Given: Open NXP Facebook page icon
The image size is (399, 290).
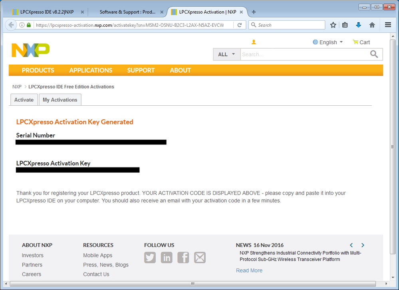Looking at the screenshot, I should coord(183,257).
